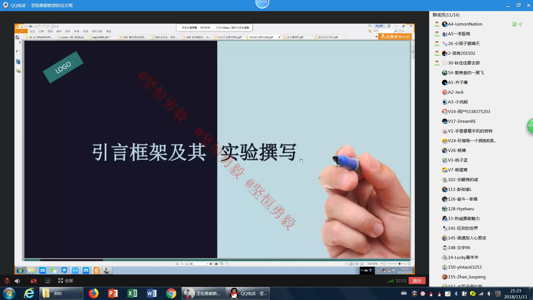Open the comments panel icon in sidebar
The height and width of the screenshot is (300, 533).
click(x=18, y=71)
